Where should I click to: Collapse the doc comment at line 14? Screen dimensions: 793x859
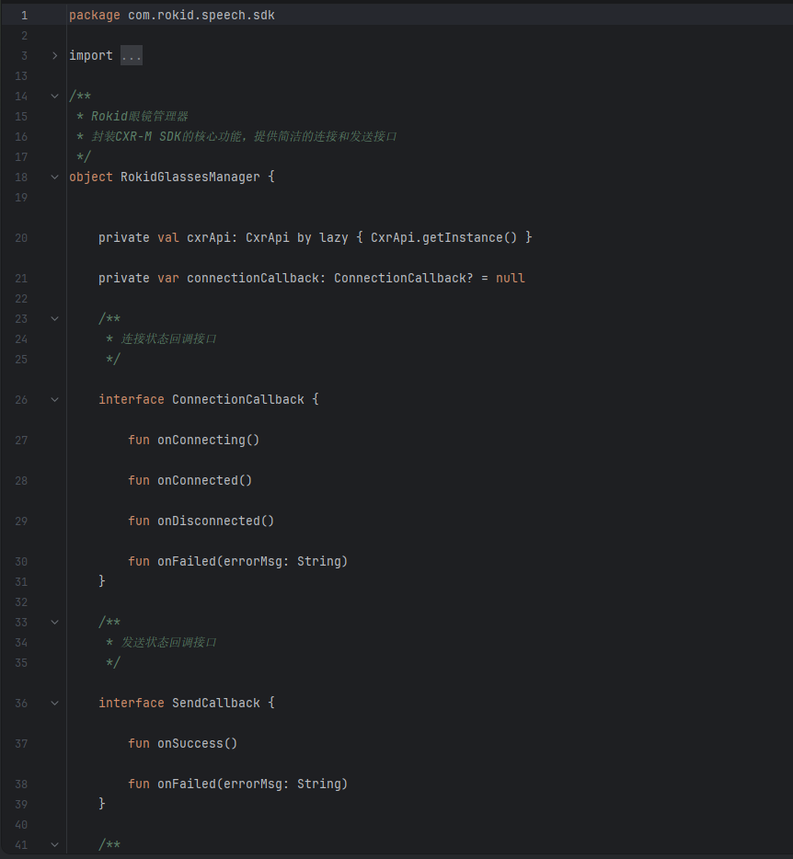tap(54, 97)
